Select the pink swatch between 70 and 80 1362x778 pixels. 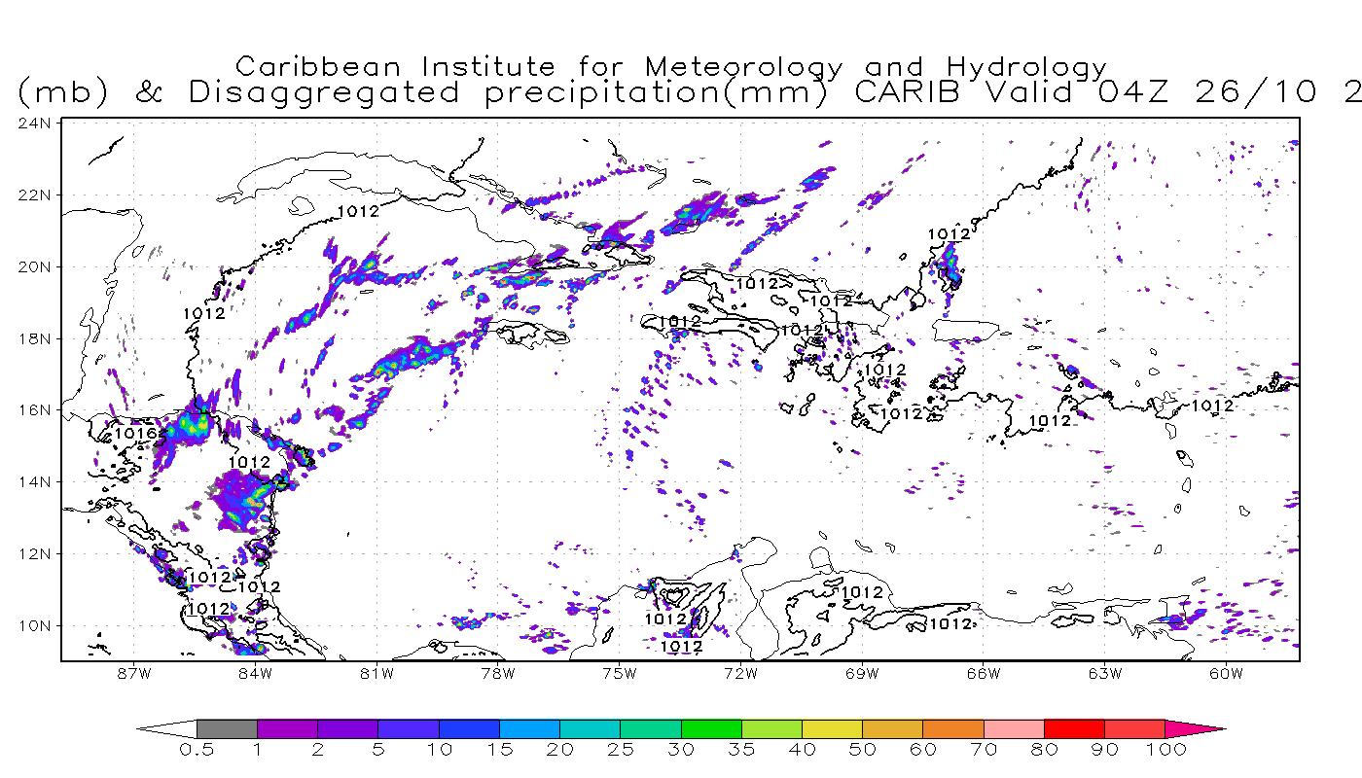(1014, 728)
